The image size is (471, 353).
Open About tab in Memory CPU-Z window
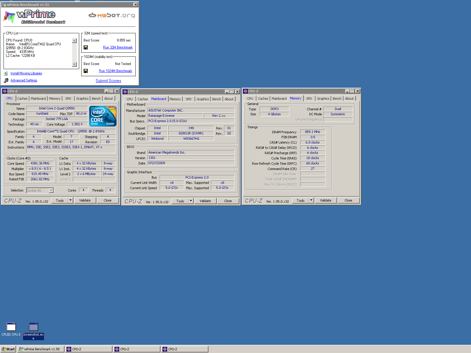tap(349, 99)
